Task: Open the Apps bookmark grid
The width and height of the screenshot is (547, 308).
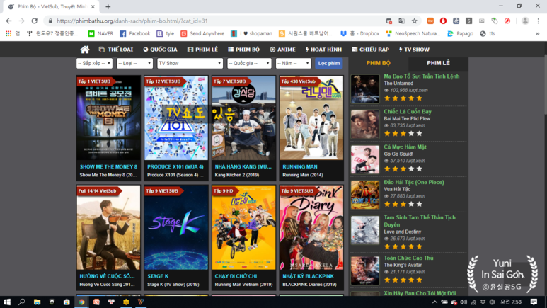Action: point(12,33)
